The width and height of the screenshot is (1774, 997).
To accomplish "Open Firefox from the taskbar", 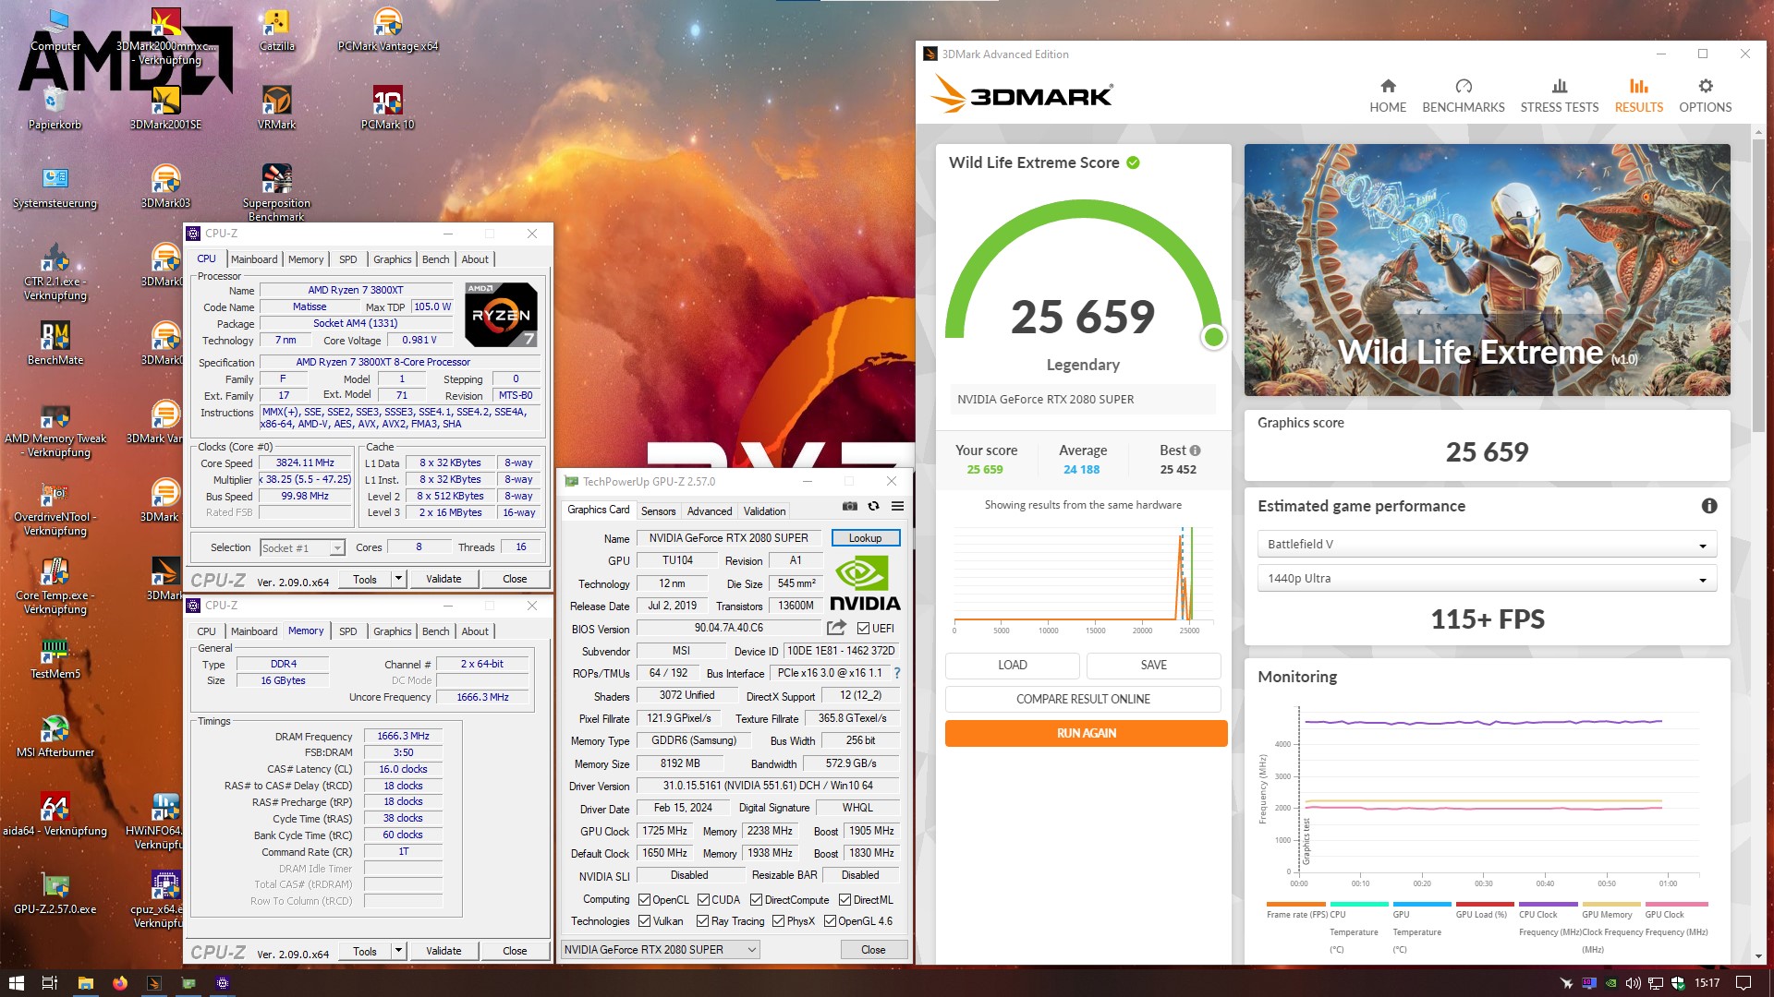I will tap(120, 983).
